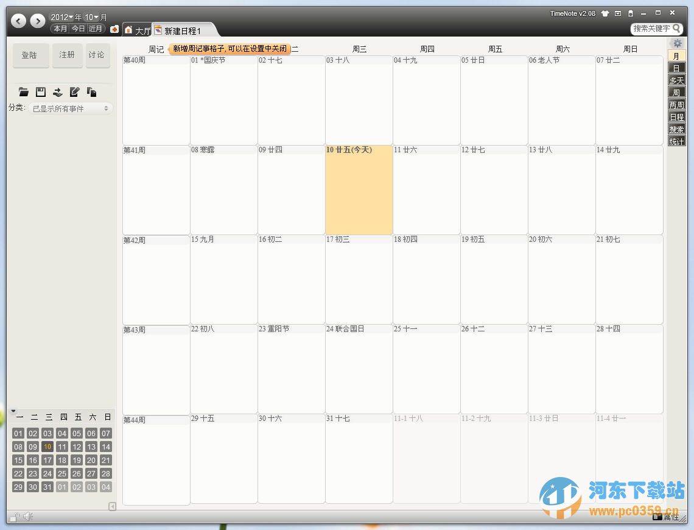This screenshot has height=530, width=694.
Task: Mute sound via the speaker icon
Action: coord(28,517)
